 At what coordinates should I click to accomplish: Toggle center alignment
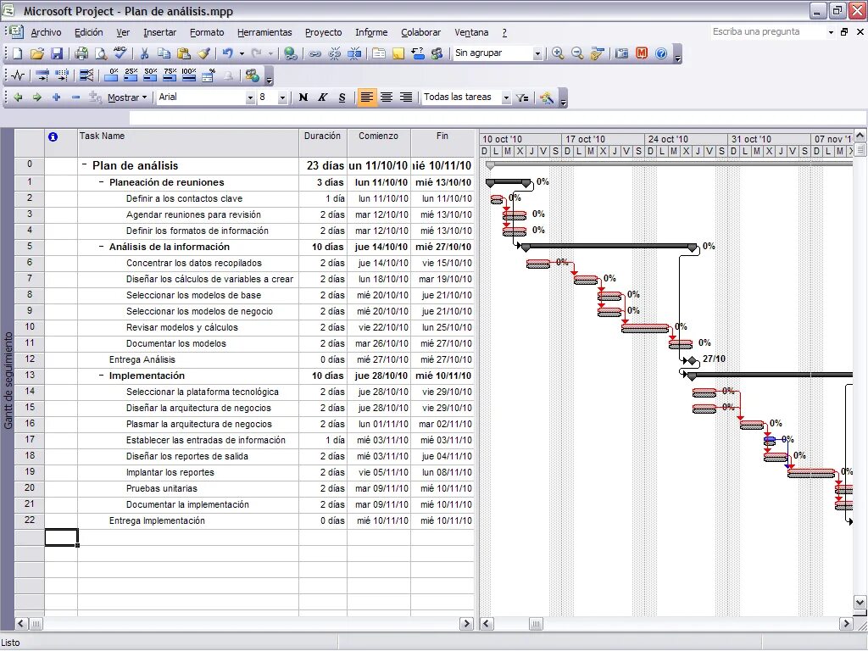click(x=387, y=97)
